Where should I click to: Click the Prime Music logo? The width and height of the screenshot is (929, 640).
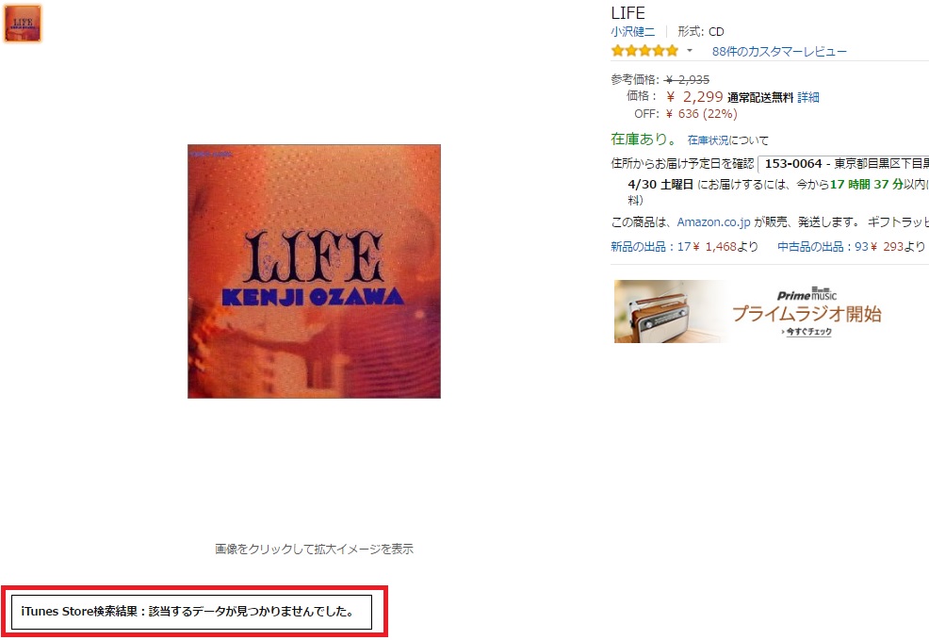[807, 294]
